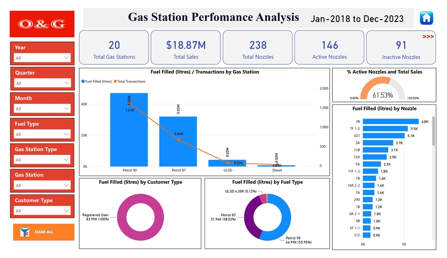The image size is (447, 258).
Task: Click the orange Total Transactions legend marker
Action: coord(115,82)
